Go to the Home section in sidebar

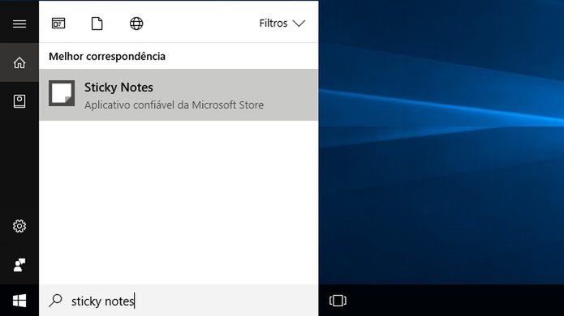[x=19, y=62]
